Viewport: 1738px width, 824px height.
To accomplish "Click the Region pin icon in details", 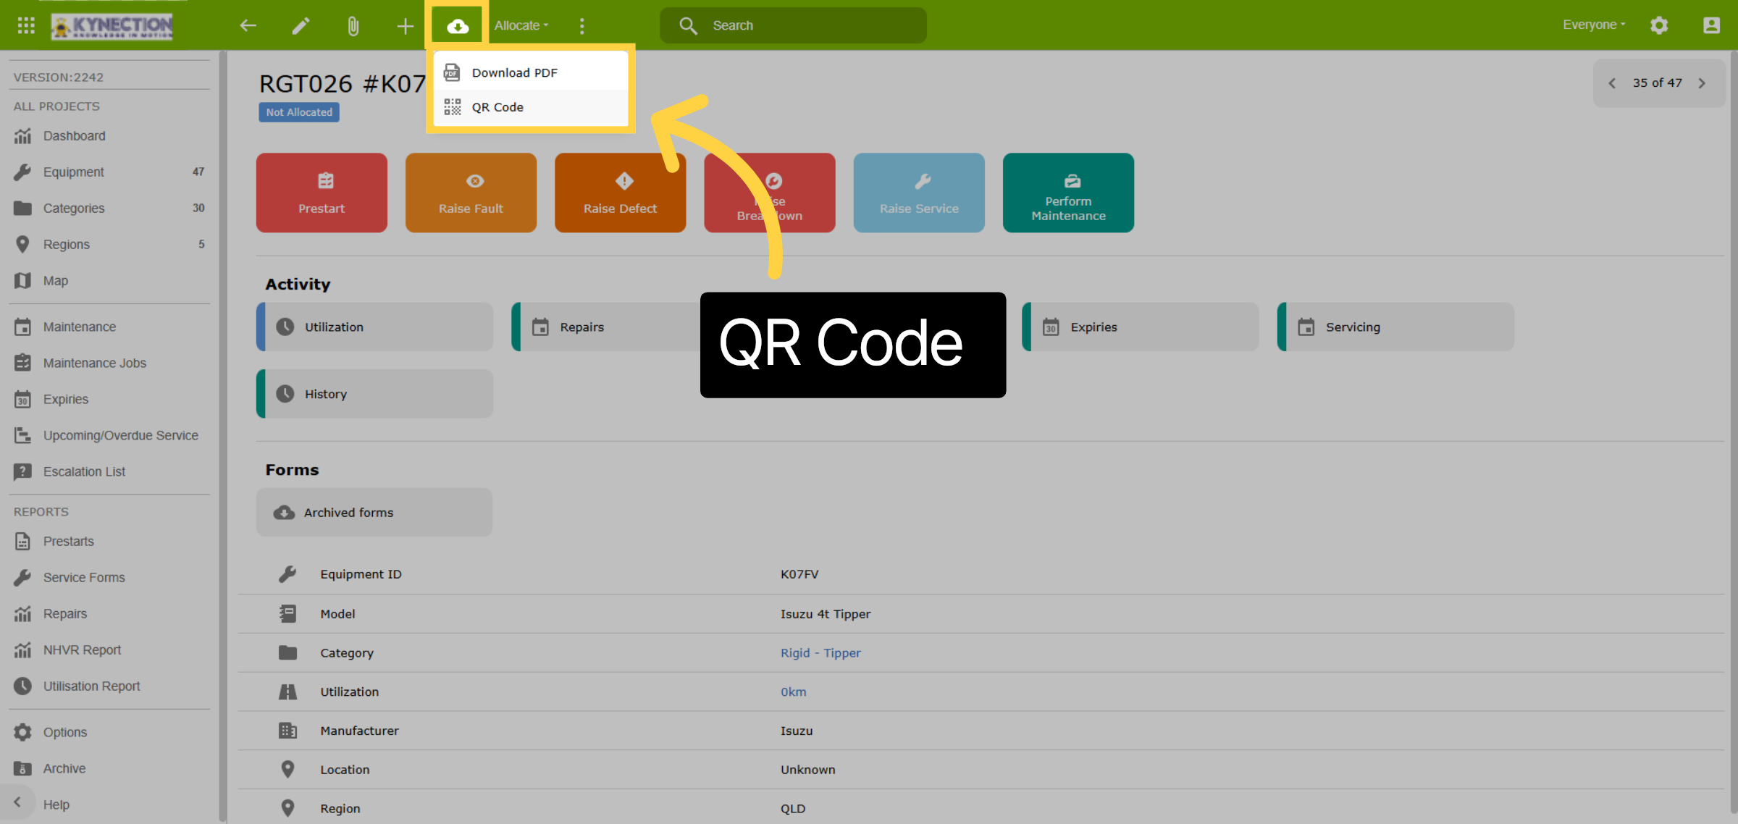I will (x=287, y=809).
